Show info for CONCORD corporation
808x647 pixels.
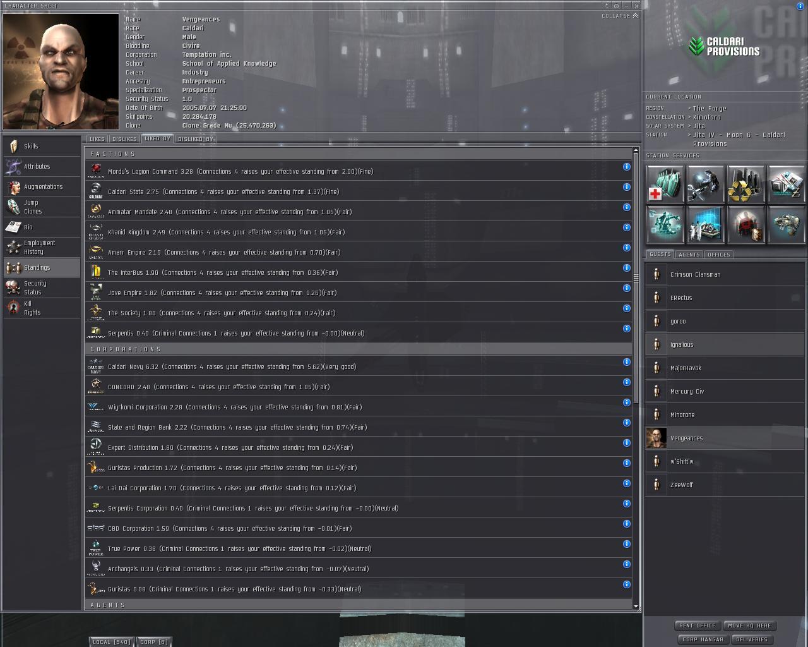pos(627,382)
